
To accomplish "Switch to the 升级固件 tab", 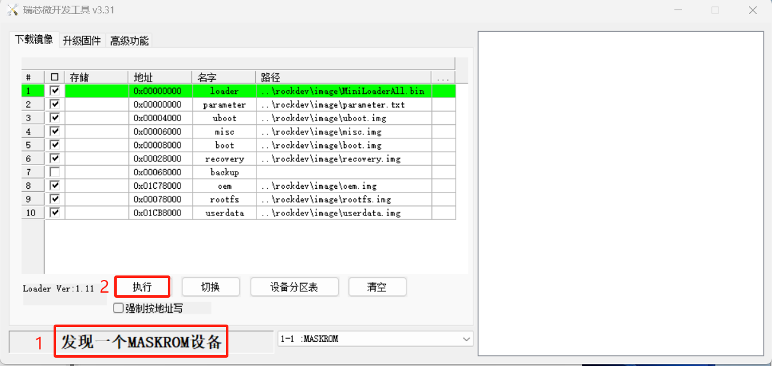I will (x=82, y=41).
